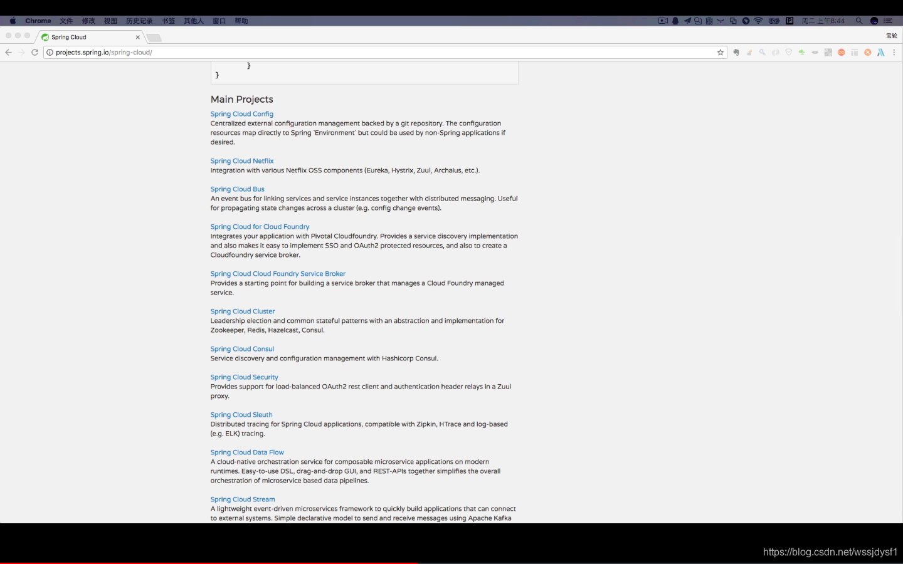Screen dimensions: 903x564
Task: Click the 宝轮 profile button
Action: click(x=892, y=36)
